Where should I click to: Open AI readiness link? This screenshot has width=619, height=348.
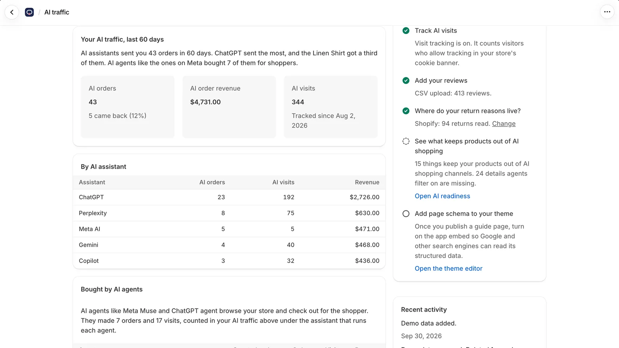(x=443, y=196)
